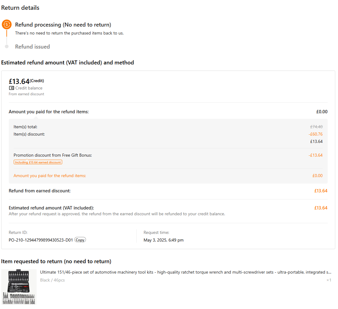Click the 'Black / 46pcs' variant text

click(x=52, y=280)
